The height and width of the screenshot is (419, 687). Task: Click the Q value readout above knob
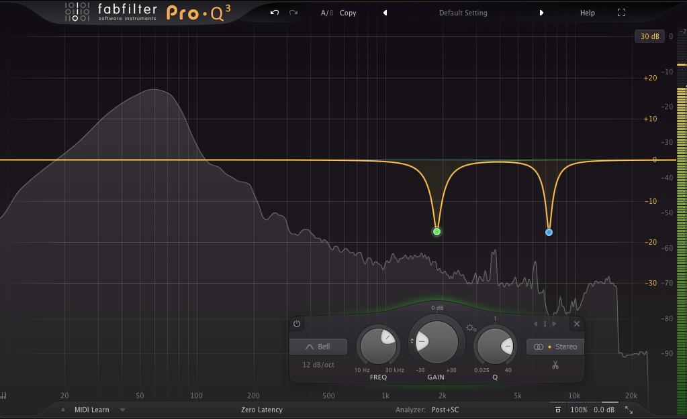pyautogui.click(x=495, y=319)
